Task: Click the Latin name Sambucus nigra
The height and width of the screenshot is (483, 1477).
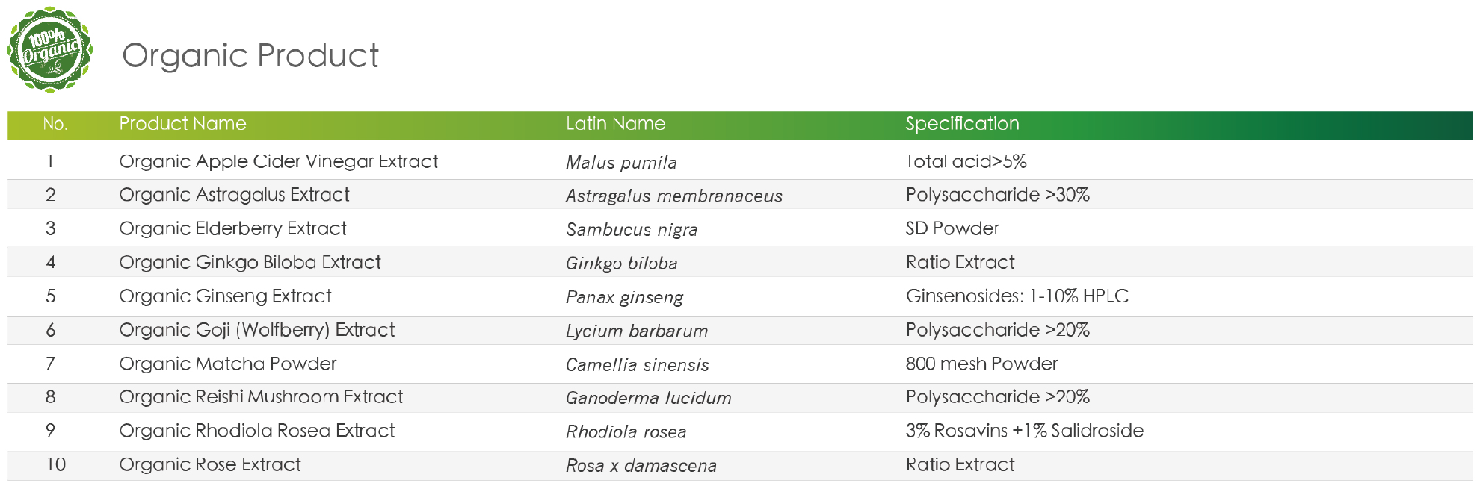Action: tap(632, 229)
